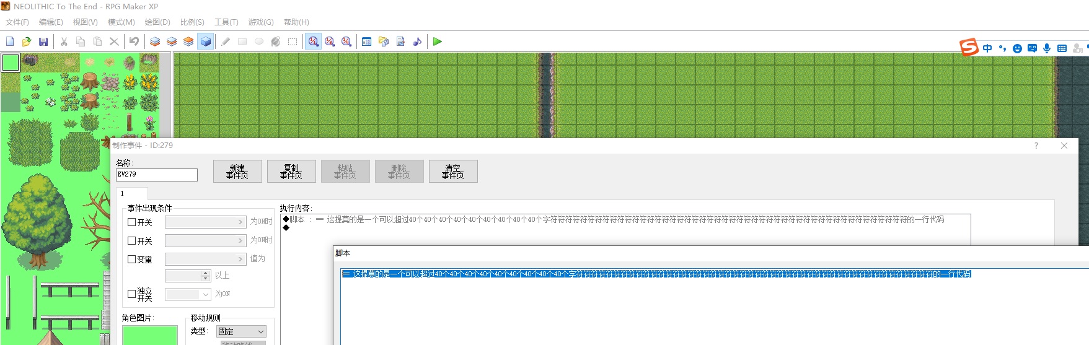This screenshot has width=1089, height=345.
Task: Open the Script Editor icon
Action: click(x=400, y=41)
